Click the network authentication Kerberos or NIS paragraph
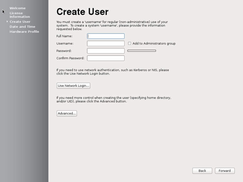The height and width of the screenshot is (182, 243). (x=113, y=72)
